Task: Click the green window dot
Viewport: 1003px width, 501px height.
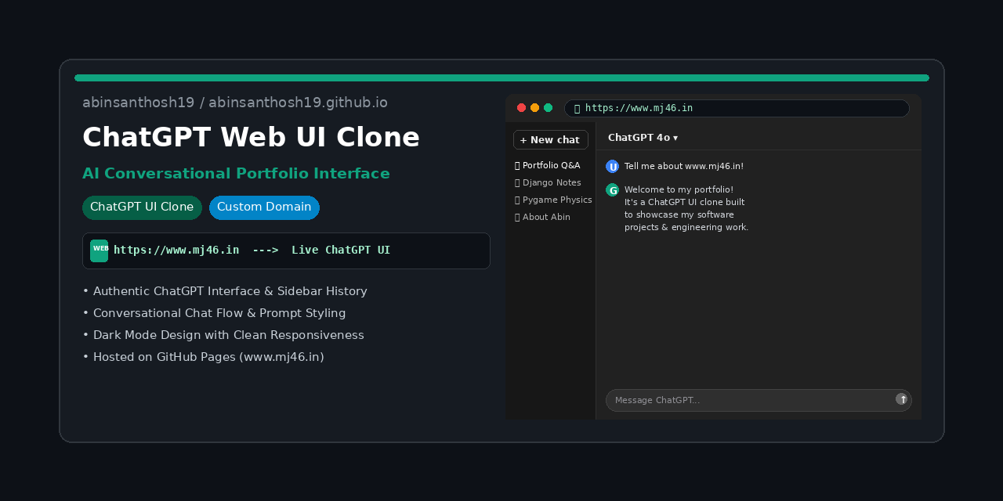Action: pyautogui.click(x=549, y=108)
